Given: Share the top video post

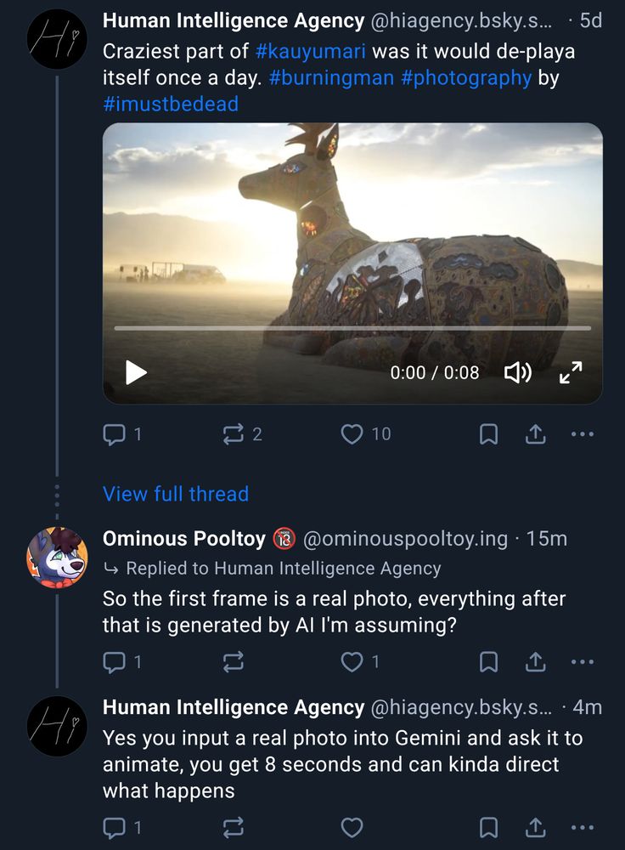Looking at the screenshot, I should coord(535,434).
